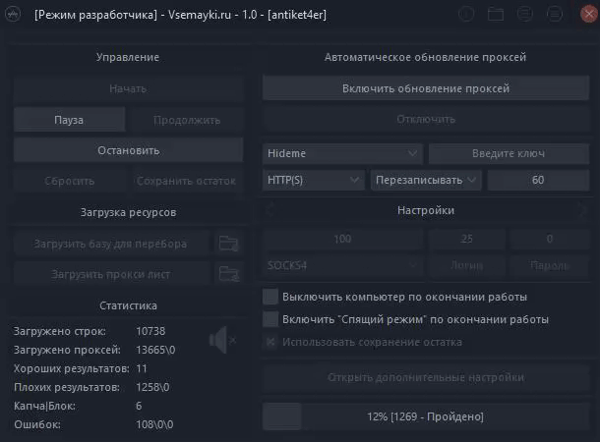Click the Остановить button

tap(128, 150)
